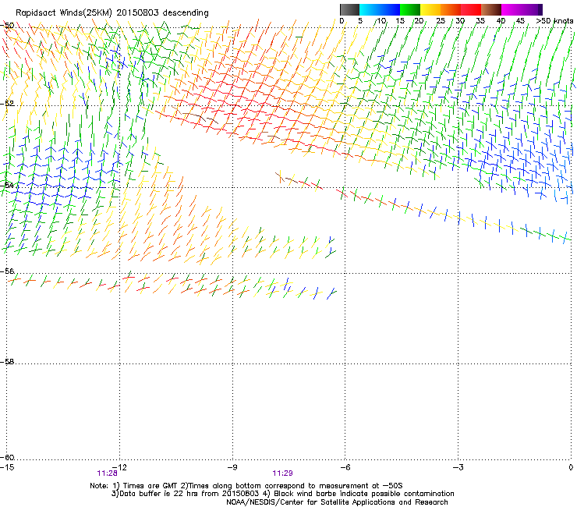Click the cyan-blue 5-15 knots color band

tap(380, 9)
